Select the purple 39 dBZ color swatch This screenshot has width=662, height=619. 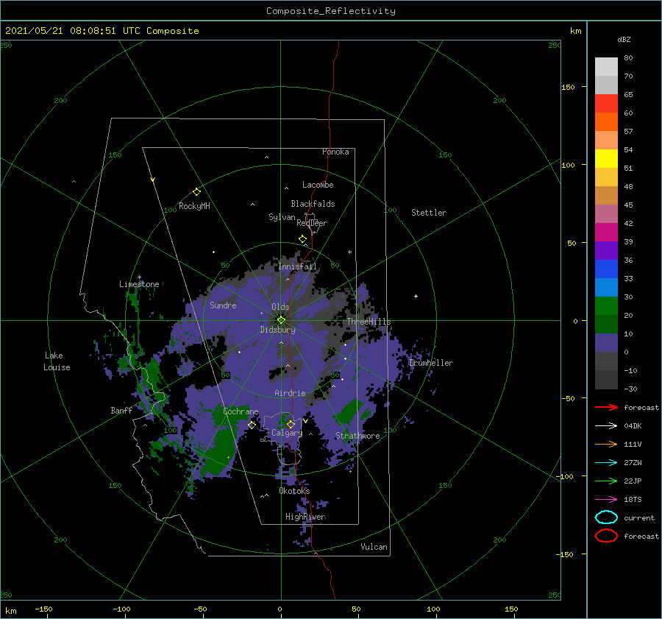click(x=606, y=250)
